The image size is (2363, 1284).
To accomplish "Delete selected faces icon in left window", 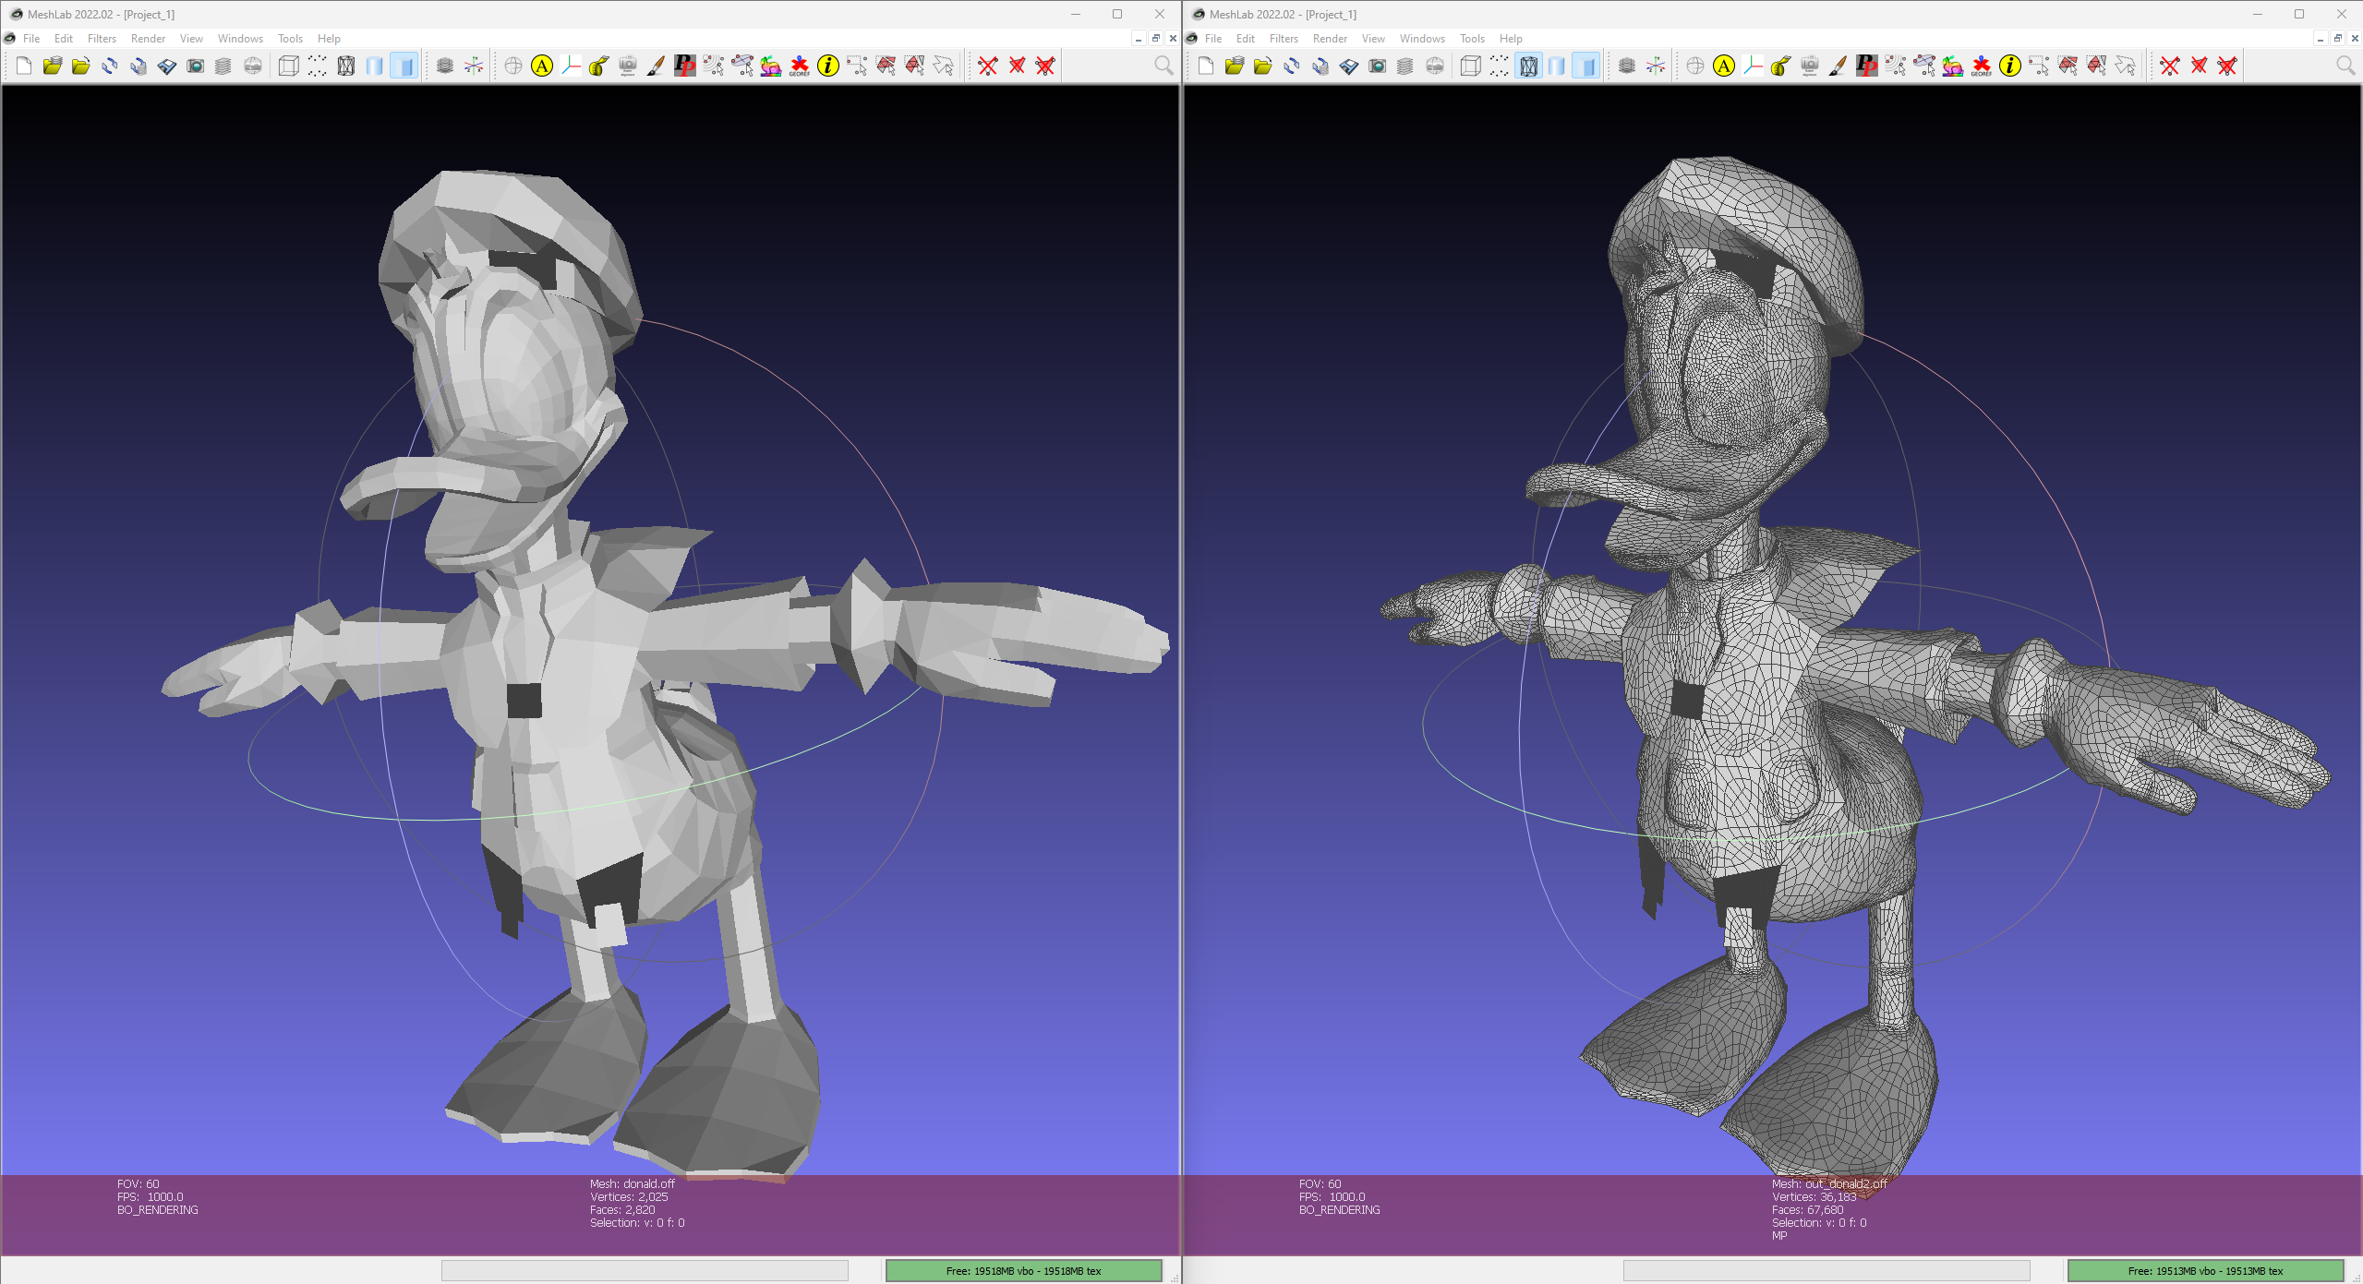I will [1017, 66].
